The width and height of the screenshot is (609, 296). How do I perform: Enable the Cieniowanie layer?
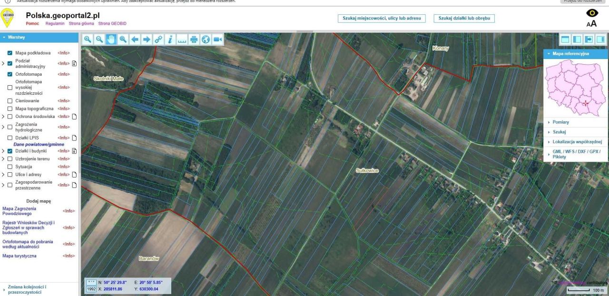point(10,101)
